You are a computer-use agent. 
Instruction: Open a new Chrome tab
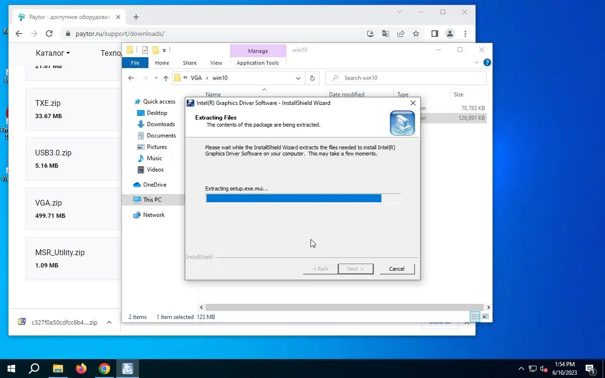click(x=136, y=17)
